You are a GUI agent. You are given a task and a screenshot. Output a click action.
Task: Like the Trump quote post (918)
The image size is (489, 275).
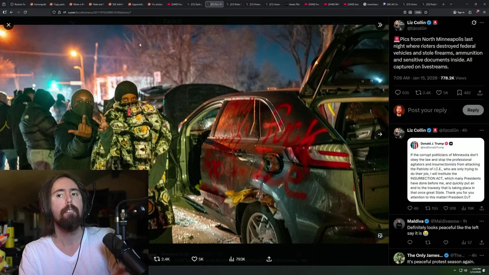point(450,208)
